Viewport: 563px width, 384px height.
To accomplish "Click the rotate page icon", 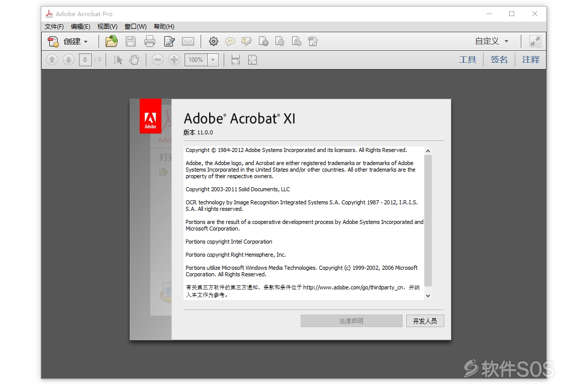I will point(279,41).
